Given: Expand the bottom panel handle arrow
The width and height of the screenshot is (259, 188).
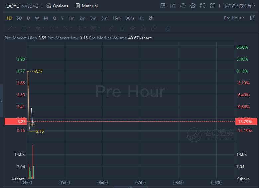Looking at the screenshot, I should tap(131, 187).
